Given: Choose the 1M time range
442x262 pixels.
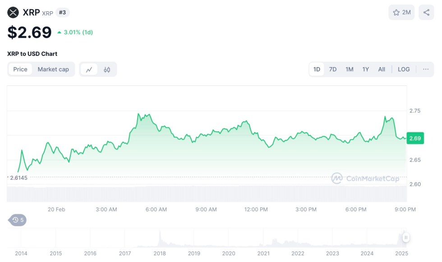Looking at the screenshot, I should (350, 69).
